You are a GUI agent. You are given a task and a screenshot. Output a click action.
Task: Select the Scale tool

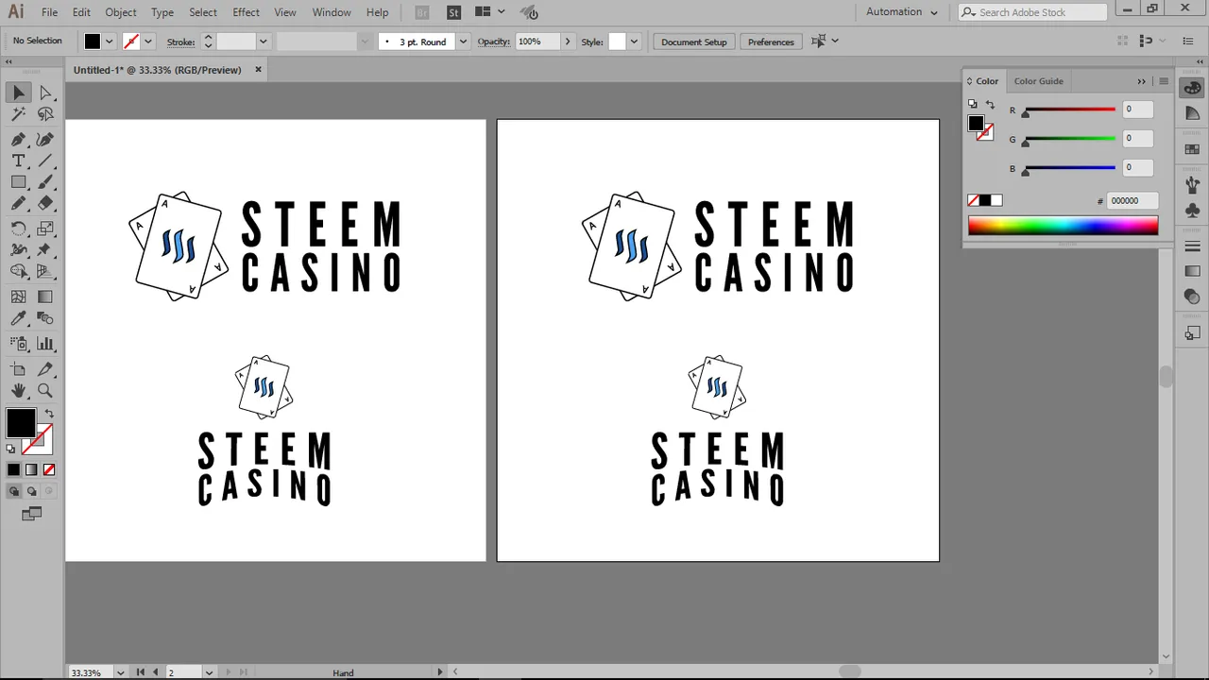pyautogui.click(x=45, y=229)
